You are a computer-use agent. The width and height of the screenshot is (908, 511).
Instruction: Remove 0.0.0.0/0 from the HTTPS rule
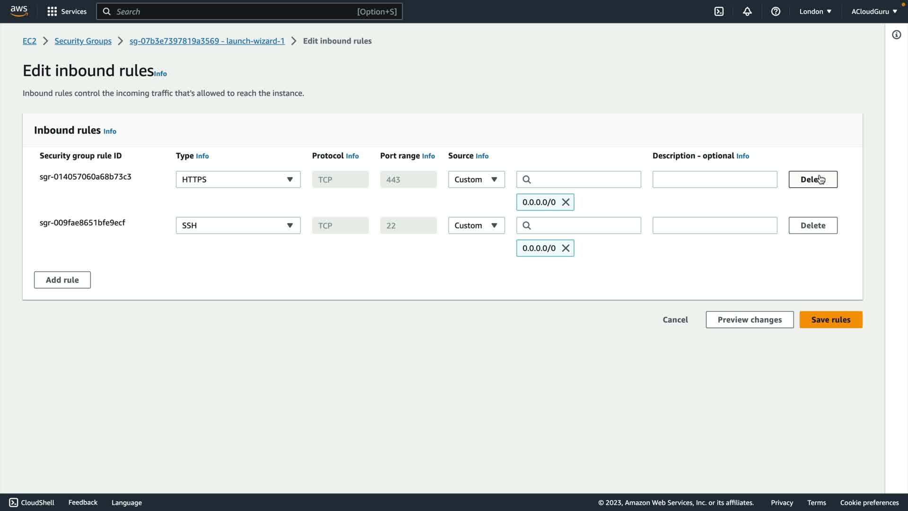point(566,202)
